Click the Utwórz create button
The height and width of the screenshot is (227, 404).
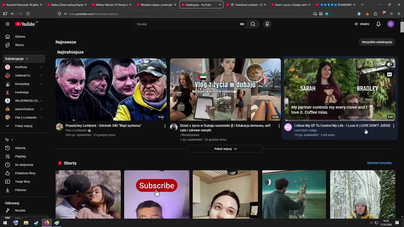(x=362, y=24)
